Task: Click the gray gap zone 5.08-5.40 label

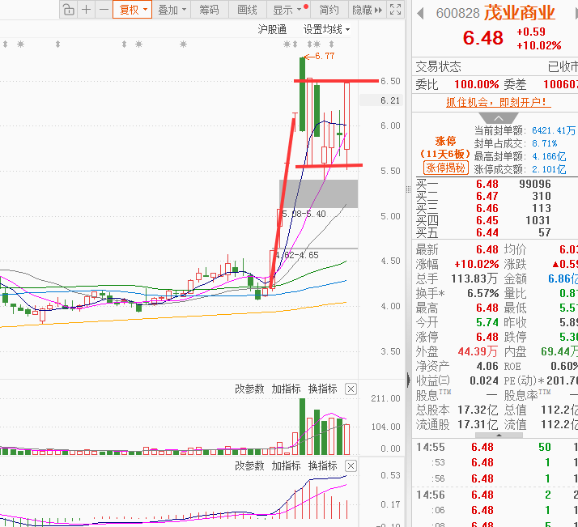Action: point(304,214)
